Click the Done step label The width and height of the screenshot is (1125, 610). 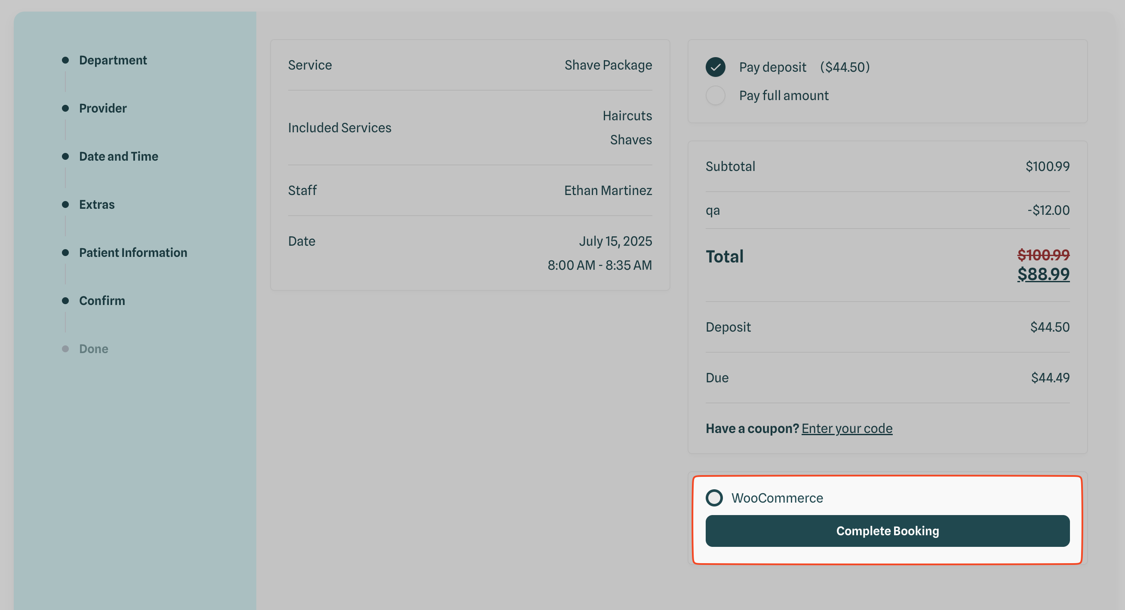click(x=93, y=349)
